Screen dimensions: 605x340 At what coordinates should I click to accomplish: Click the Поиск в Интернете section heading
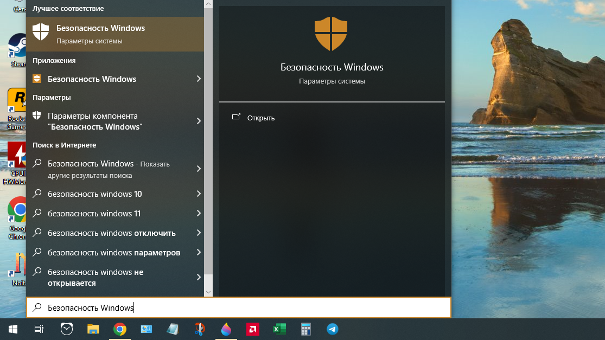(x=65, y=145)
